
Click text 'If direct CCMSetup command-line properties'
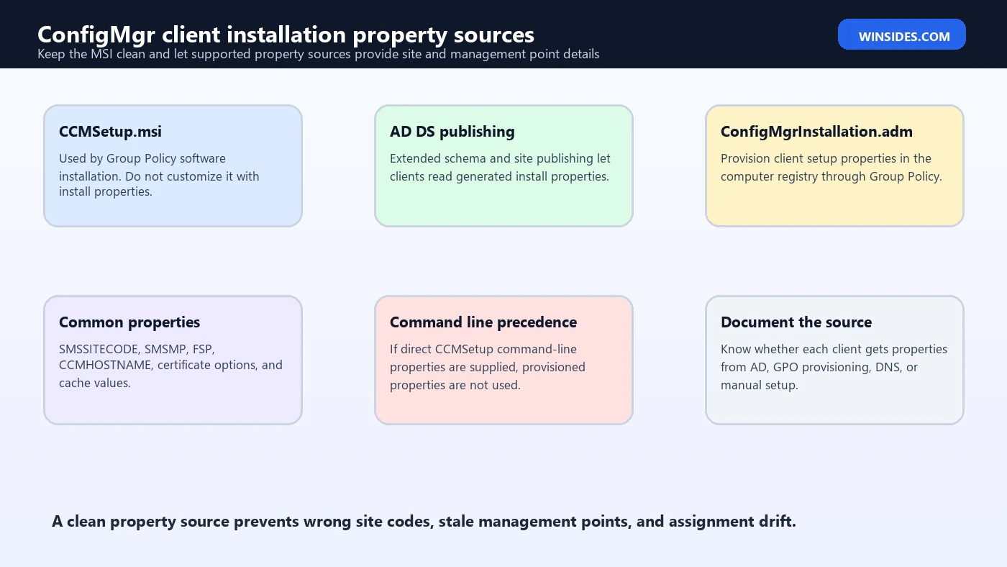pos(488,366)
